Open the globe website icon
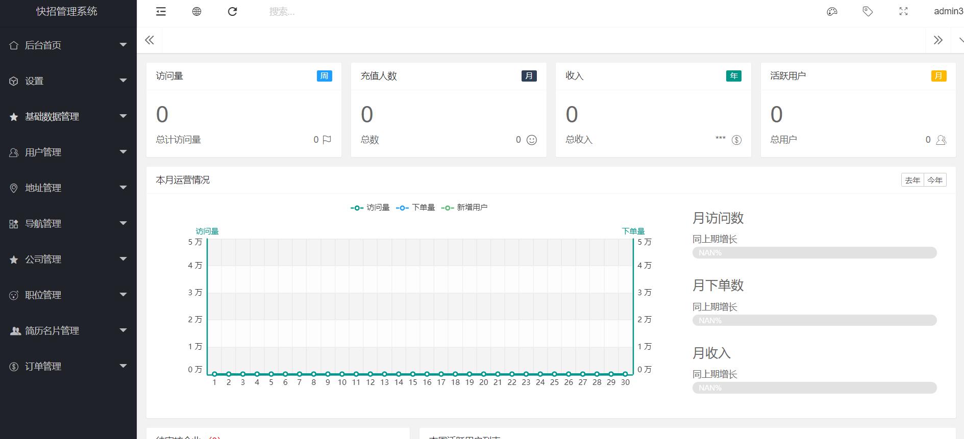964x439 pixels. click(196, 11)
